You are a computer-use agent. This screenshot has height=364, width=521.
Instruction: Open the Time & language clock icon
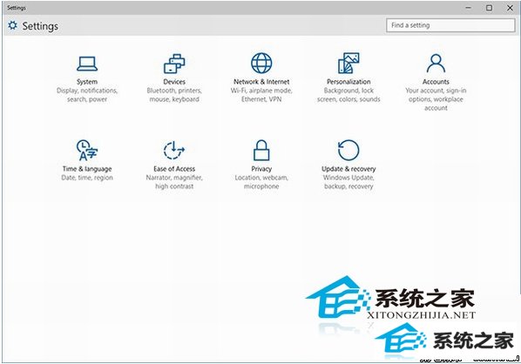(87, 150)
